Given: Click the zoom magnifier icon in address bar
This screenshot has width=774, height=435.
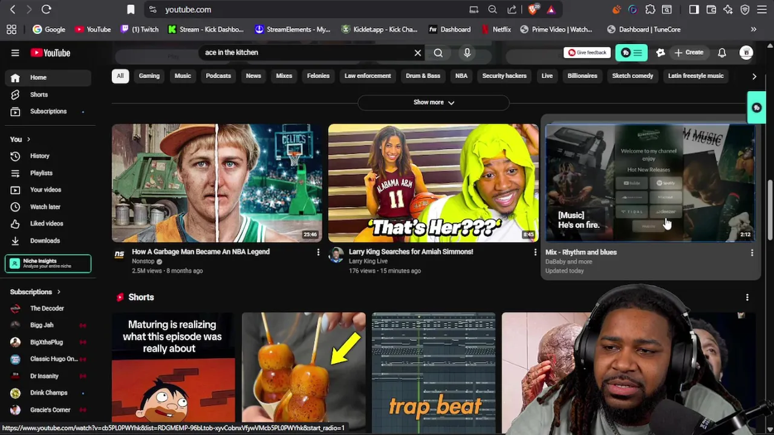Looking at the screenshot, I should coord(493,10).
